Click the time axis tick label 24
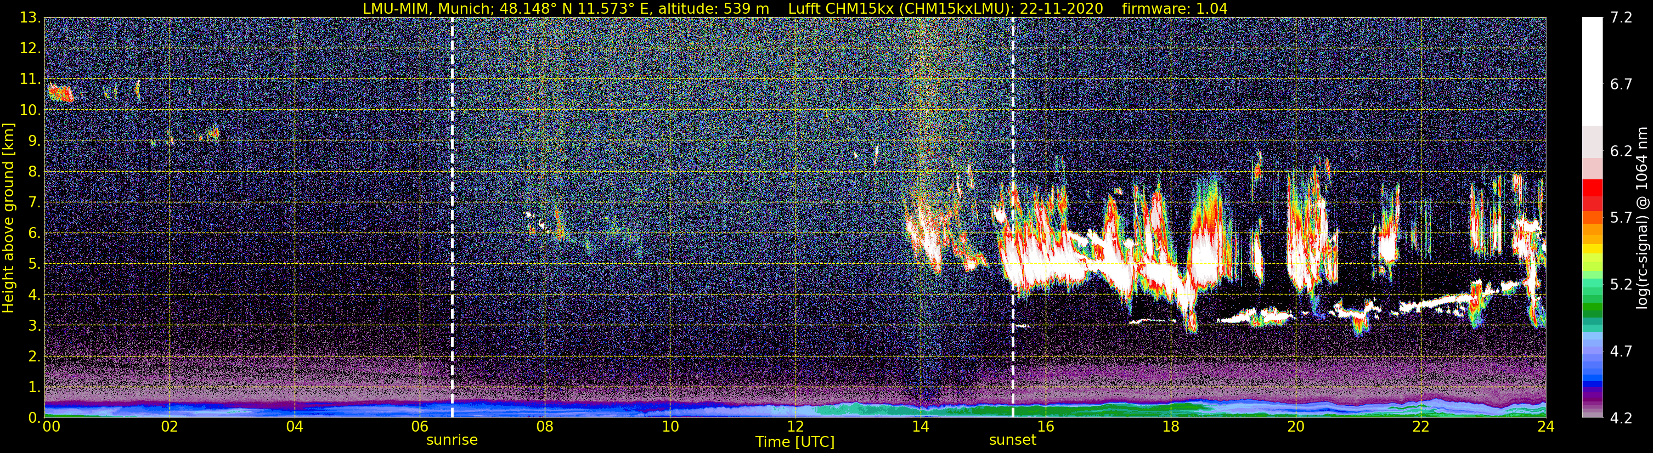 [x=1546, y=427]
